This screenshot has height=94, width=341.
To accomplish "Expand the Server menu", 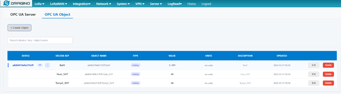I will click(x=156, y=4).
